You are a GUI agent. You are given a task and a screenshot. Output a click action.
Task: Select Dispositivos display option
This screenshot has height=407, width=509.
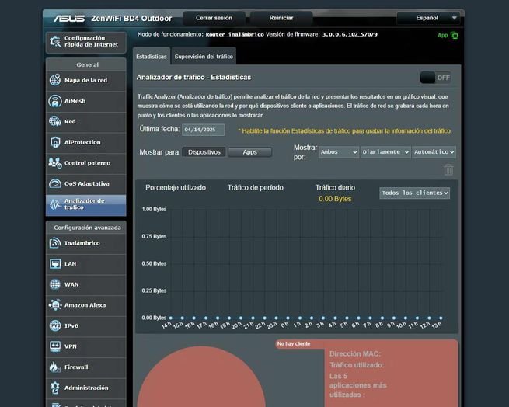click(x=205, y=152)
